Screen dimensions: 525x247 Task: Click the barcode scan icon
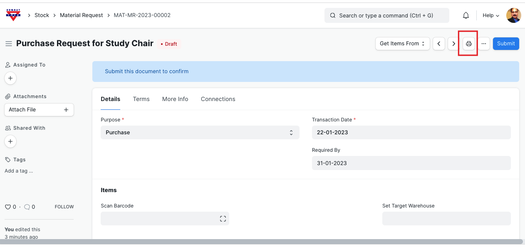(223, 219)
